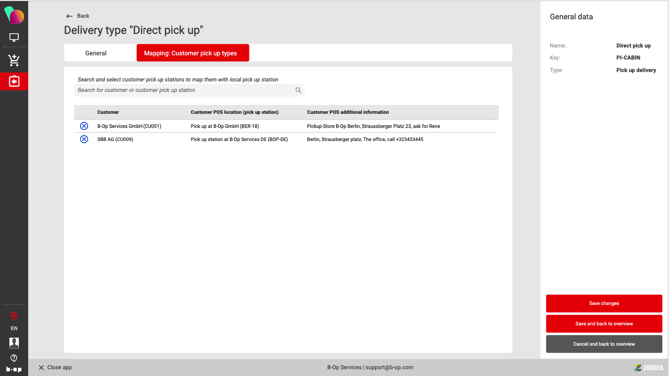669x376 pixels.
Task: Remove the B-Op Services GmbH mapping row
Action: tap(84, 126)
